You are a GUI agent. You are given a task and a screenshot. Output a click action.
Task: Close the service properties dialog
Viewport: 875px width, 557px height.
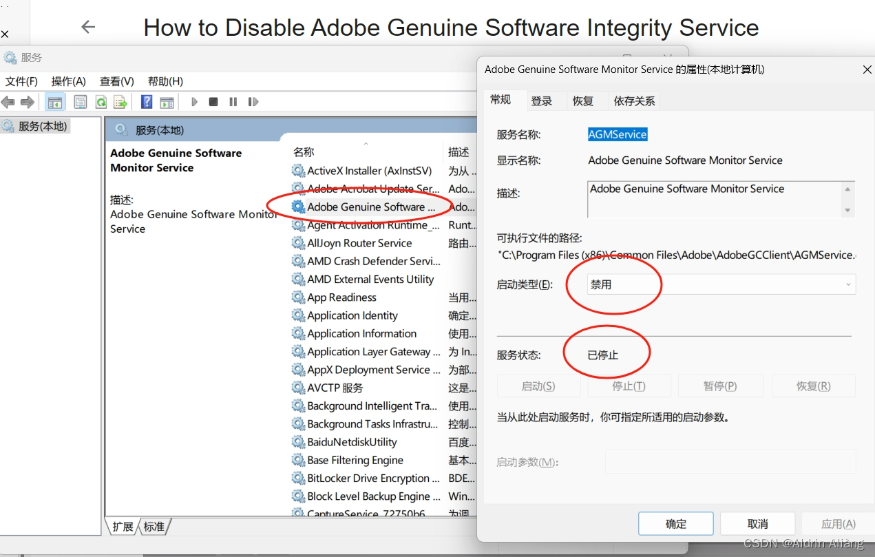(x=867, y=70)
